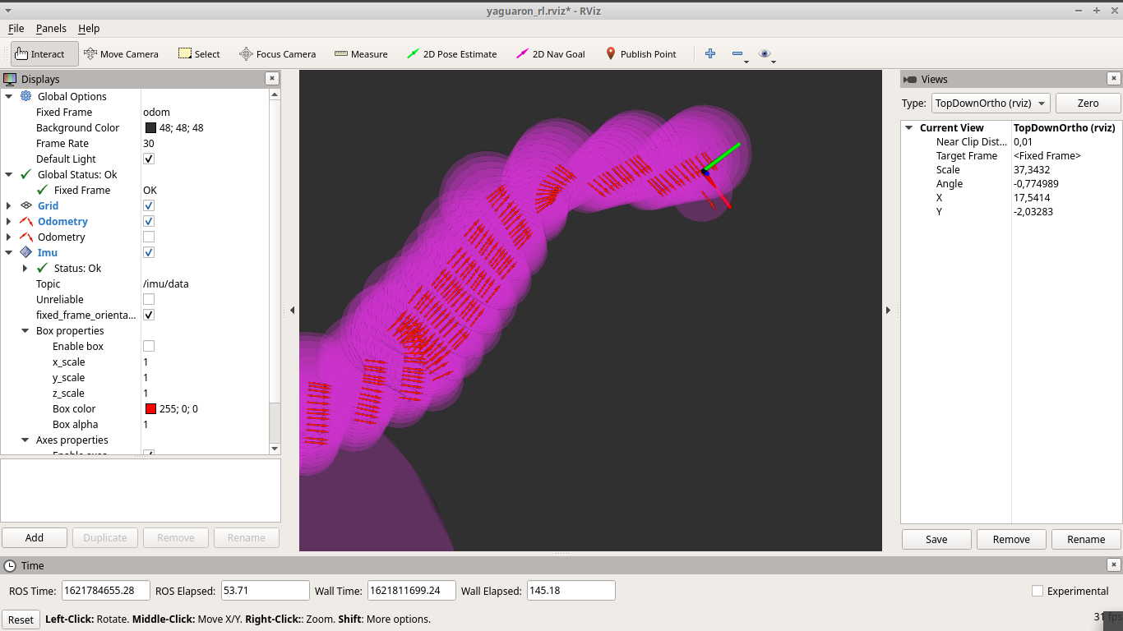Click the minus remove-tool icon
Screen dimensions: 1123x631
(737, 53)
